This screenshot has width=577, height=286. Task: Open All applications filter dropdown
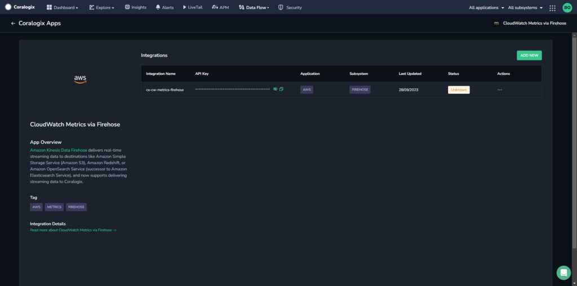486,7
